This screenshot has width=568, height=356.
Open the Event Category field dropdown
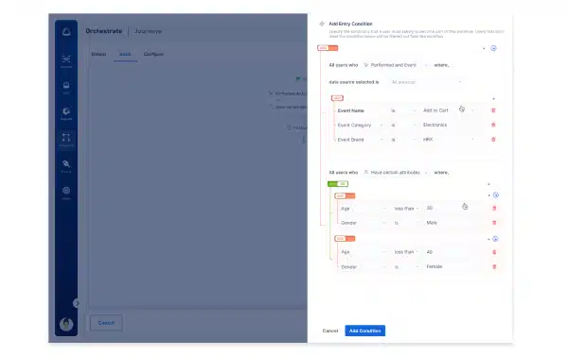[x=360, y=125]
